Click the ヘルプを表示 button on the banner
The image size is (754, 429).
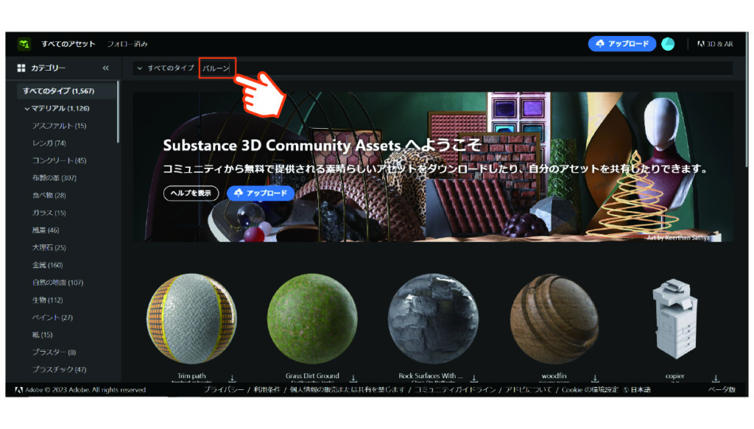click(191, 193)
